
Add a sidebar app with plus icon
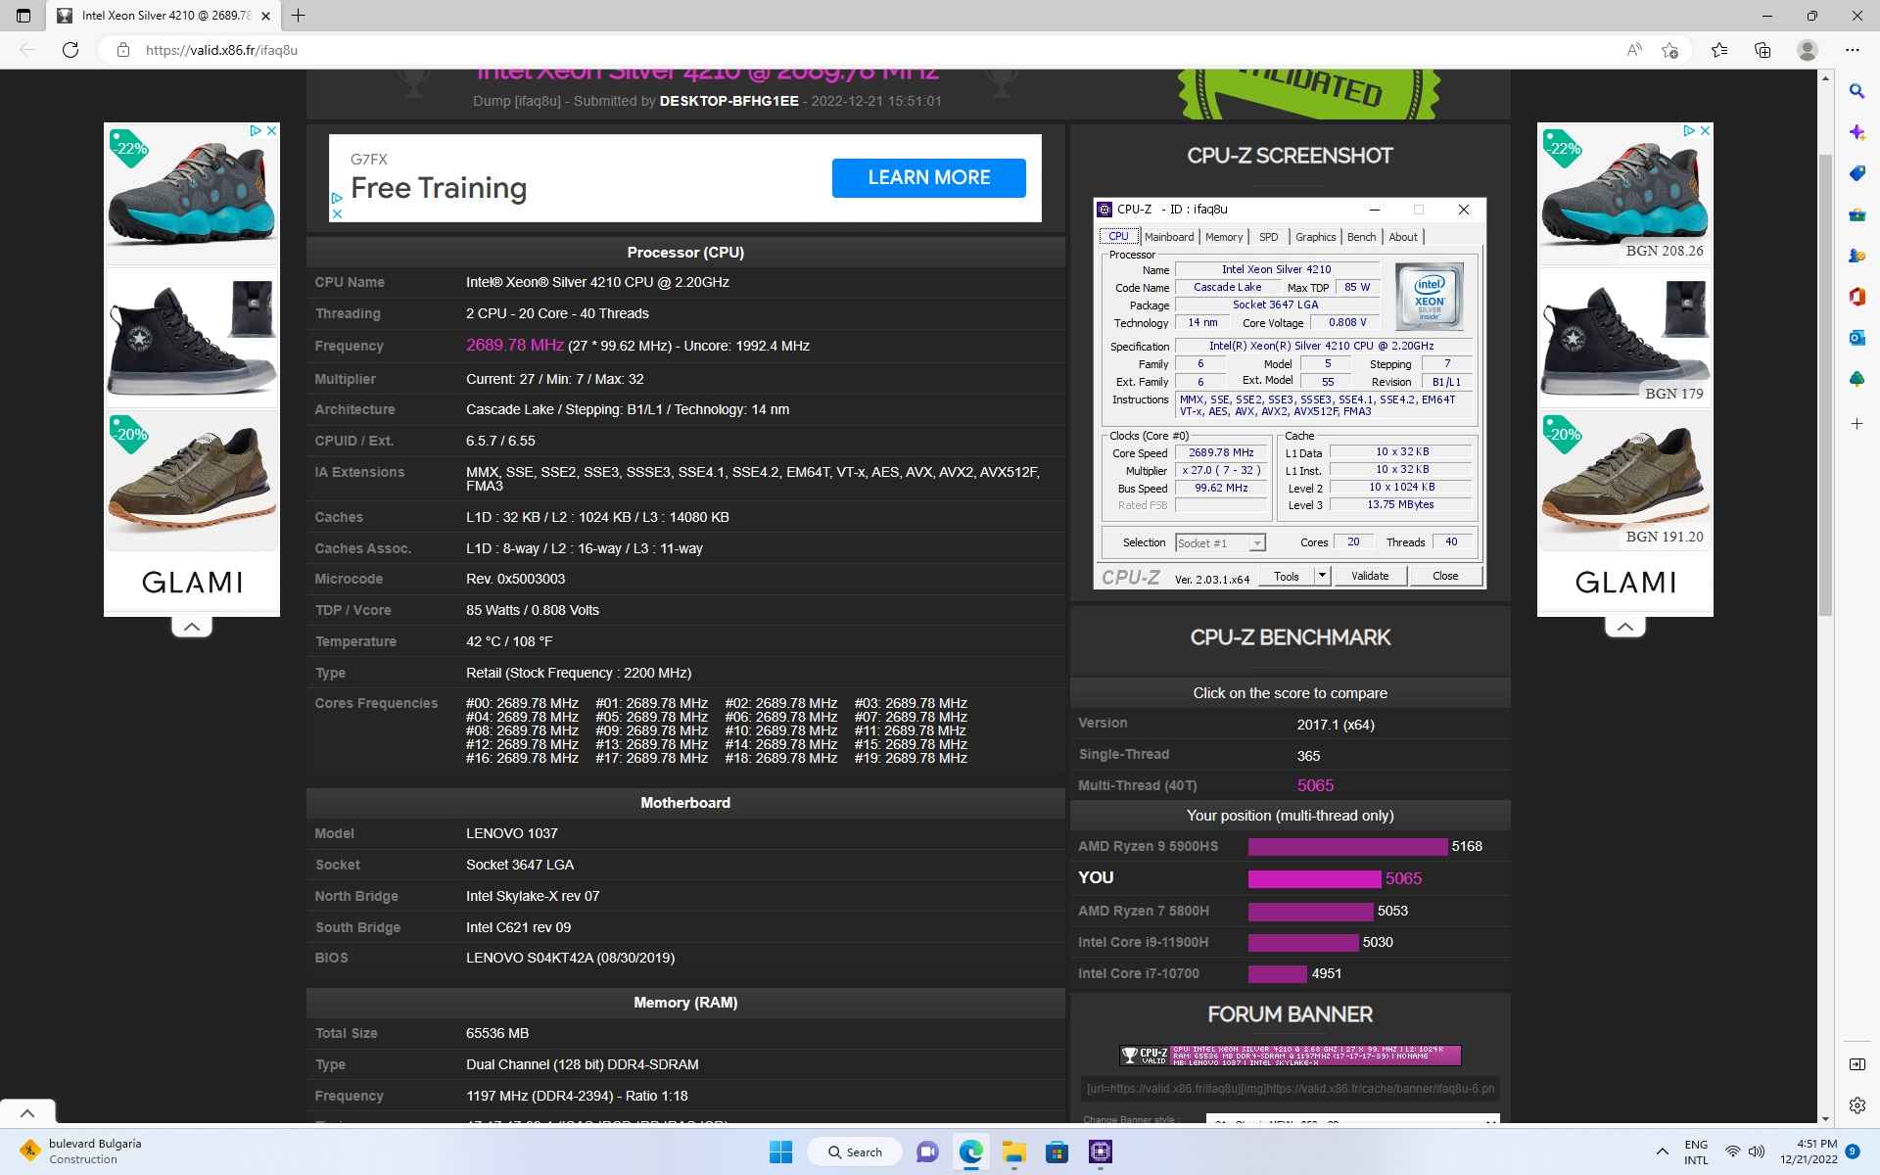click(x=1856, y=424)
